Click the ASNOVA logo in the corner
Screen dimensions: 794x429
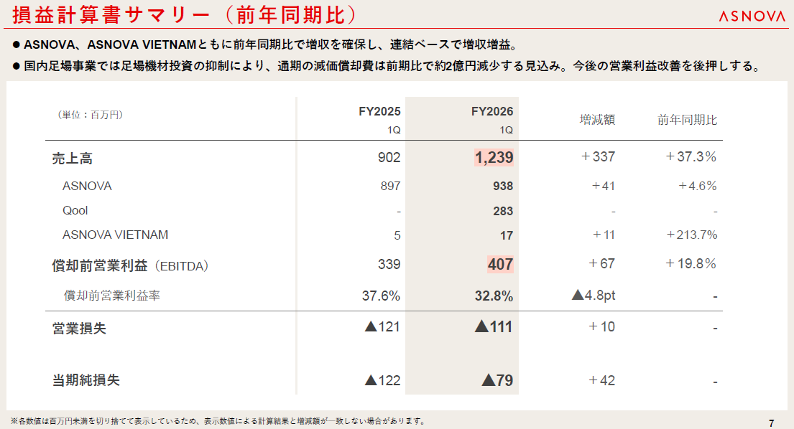pos(752,16)
